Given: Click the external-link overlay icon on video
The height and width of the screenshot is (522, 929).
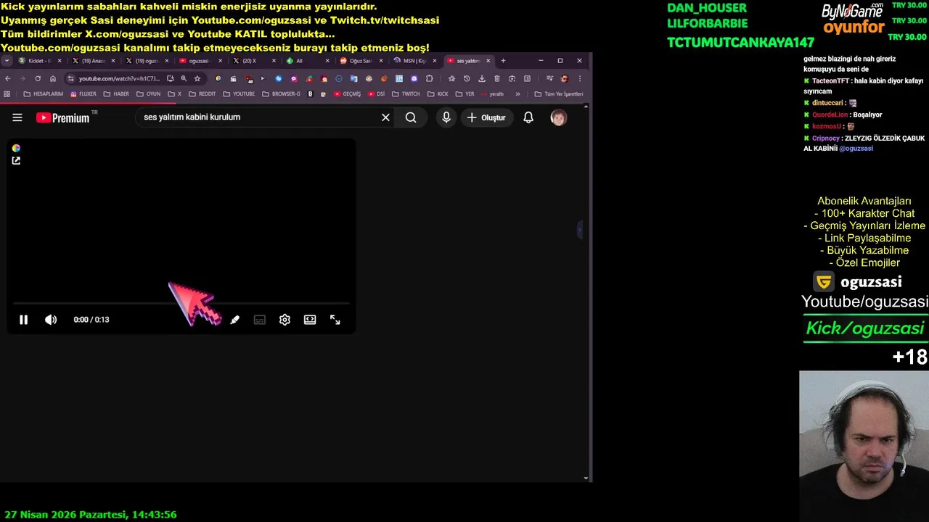Looking at the screenshot, I should (16, 161).
